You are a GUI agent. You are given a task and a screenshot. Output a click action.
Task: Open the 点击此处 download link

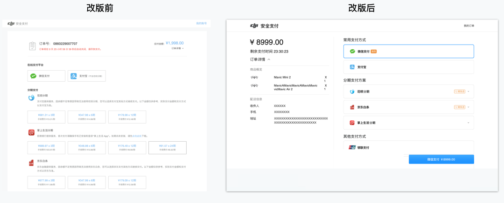click(136, 136)
